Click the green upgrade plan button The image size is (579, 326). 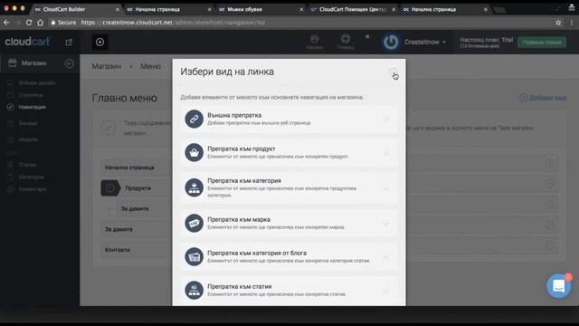click(x=542, y=43)
